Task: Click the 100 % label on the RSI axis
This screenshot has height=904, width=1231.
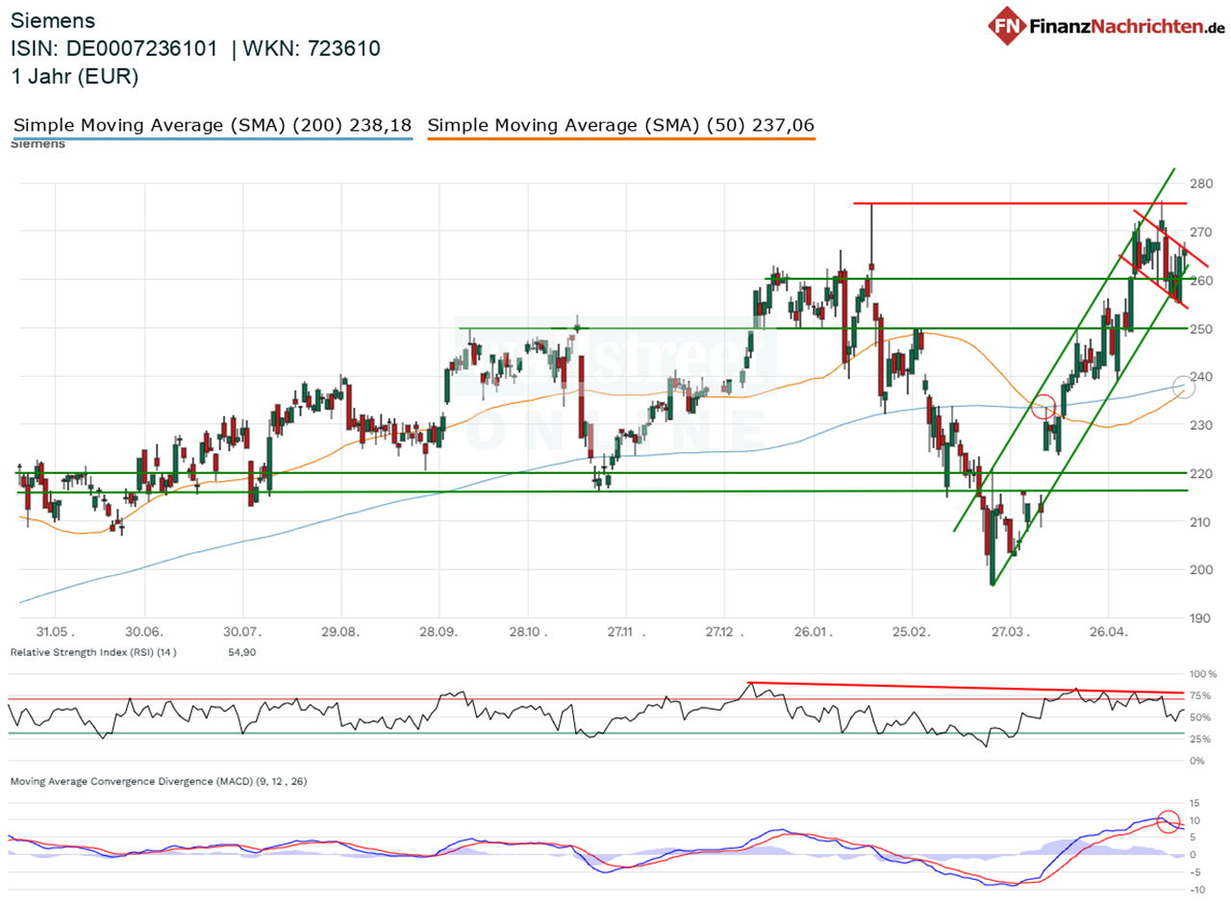Action: click(x=1203, y=674)
